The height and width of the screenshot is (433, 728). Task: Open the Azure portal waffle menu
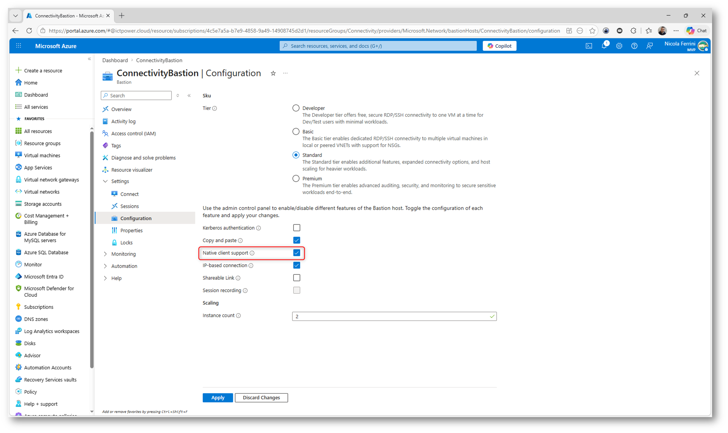pyautogui.click(x=19, y=46)
